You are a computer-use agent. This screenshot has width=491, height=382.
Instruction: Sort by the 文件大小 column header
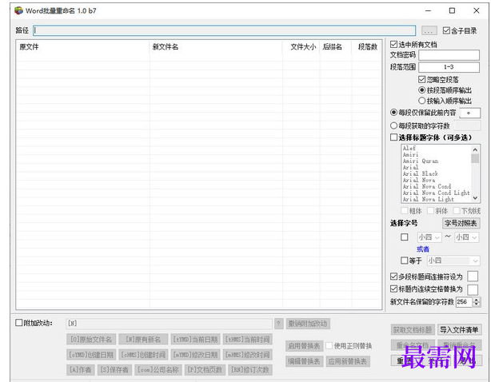click(x=301, y=47)
